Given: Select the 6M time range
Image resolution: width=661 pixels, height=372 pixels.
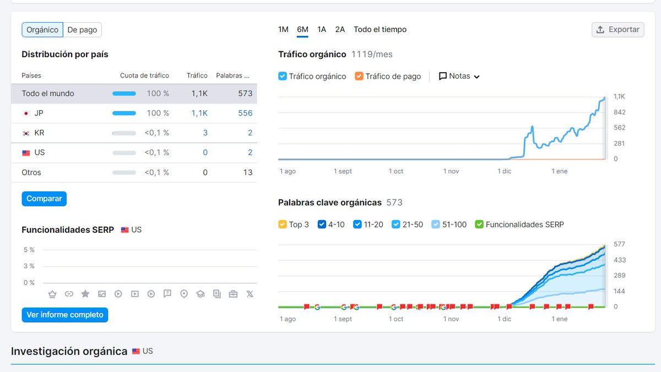Looking at the screenshot, I should tap(302, 29).
